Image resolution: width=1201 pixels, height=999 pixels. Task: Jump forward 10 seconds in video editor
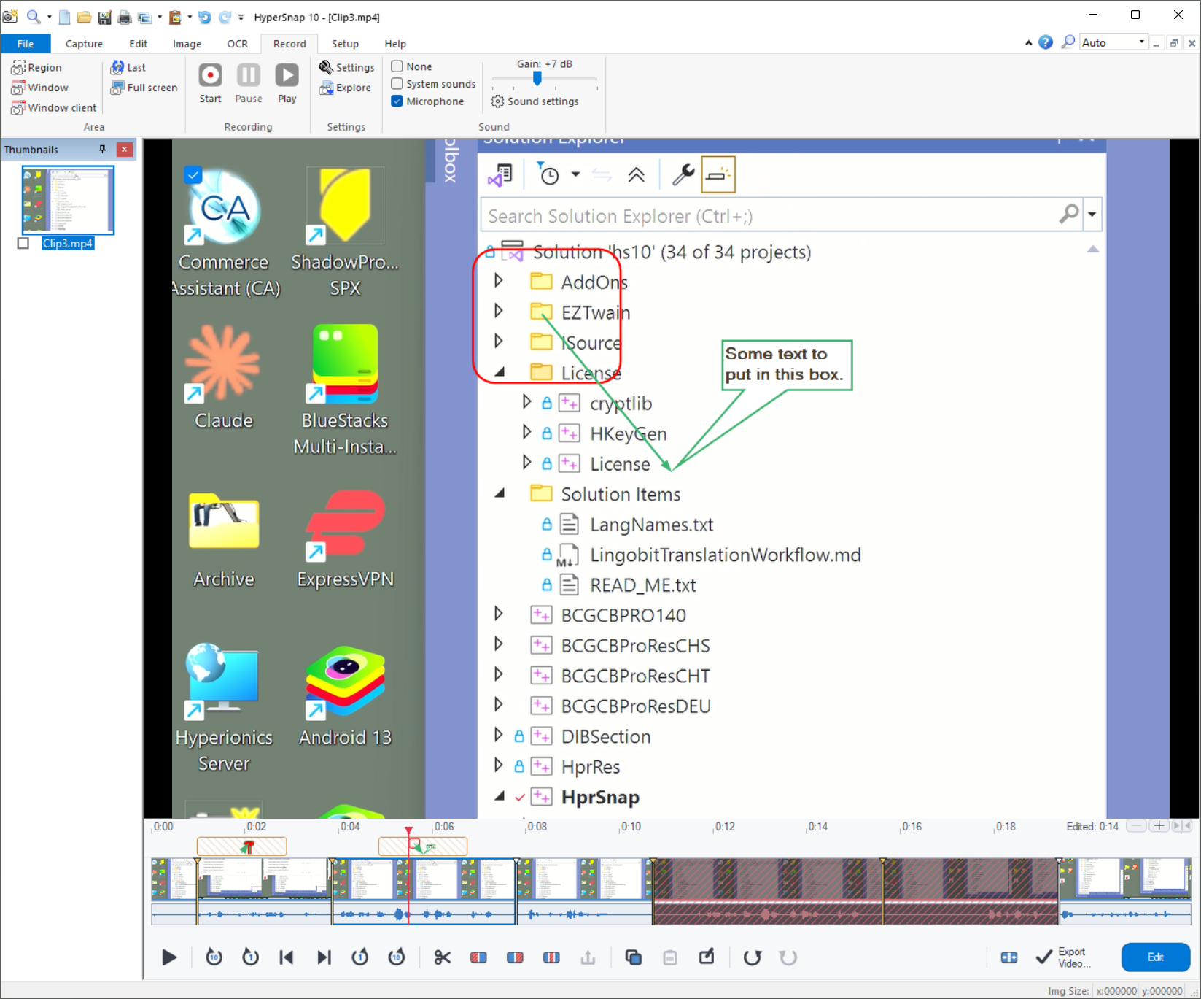click(x=397, y=957)
